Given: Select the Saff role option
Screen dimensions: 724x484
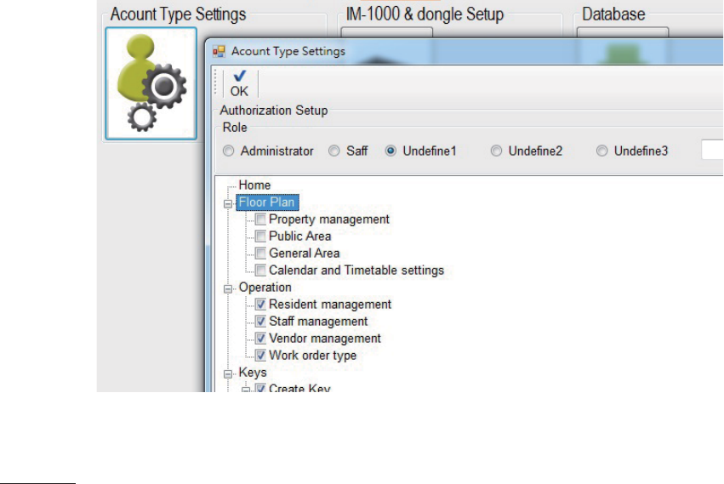Looking at the screenshot, I should tap(333, 151).
